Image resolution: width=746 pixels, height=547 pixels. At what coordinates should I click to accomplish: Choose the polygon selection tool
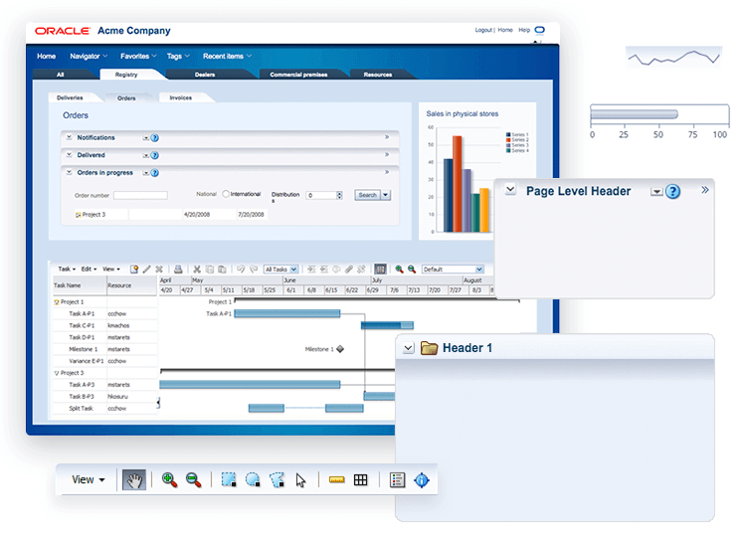[x=277, y=480]
